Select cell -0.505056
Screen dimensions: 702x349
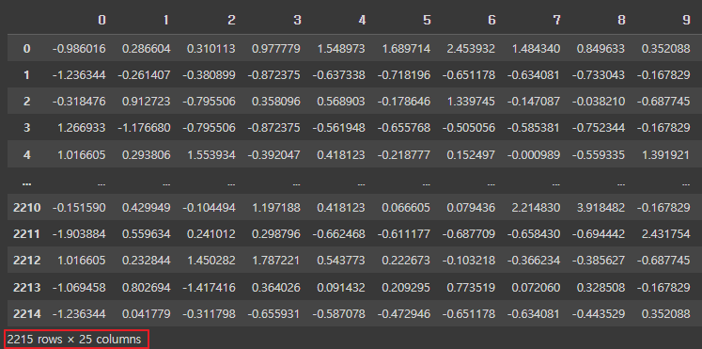pyautogui.click(x=468, y=128)
